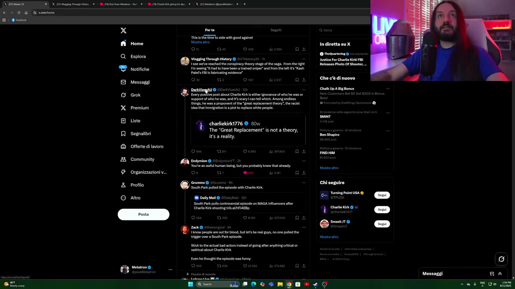
Task: Open Organizzazioni verificate in the sidebar
Action: 144,172
